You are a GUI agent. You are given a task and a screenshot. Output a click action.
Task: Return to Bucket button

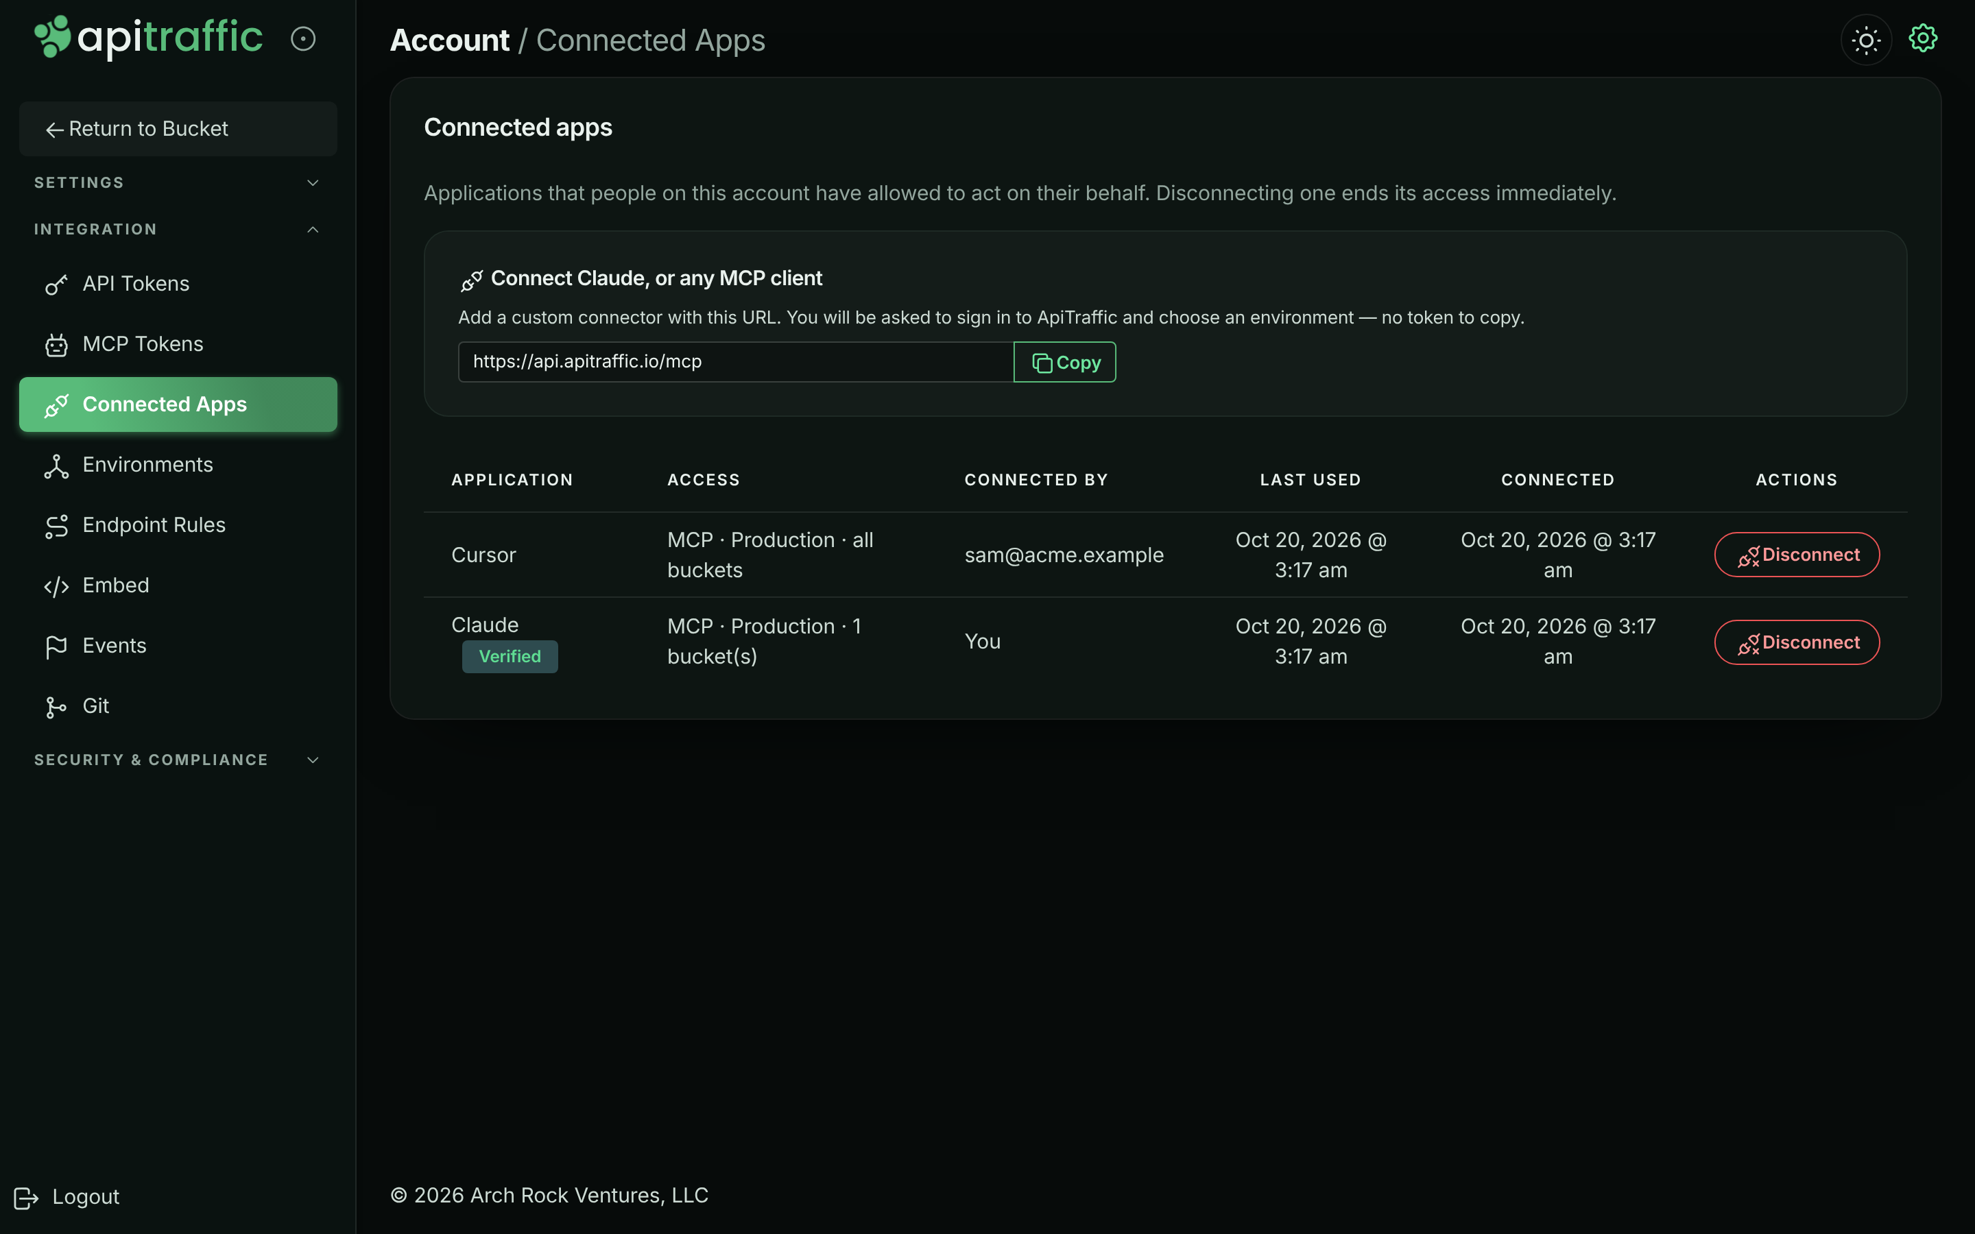tap(178, 129)
